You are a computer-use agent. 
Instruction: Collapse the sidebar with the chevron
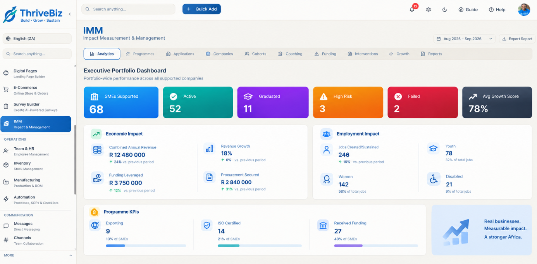[x=70, y=14]
